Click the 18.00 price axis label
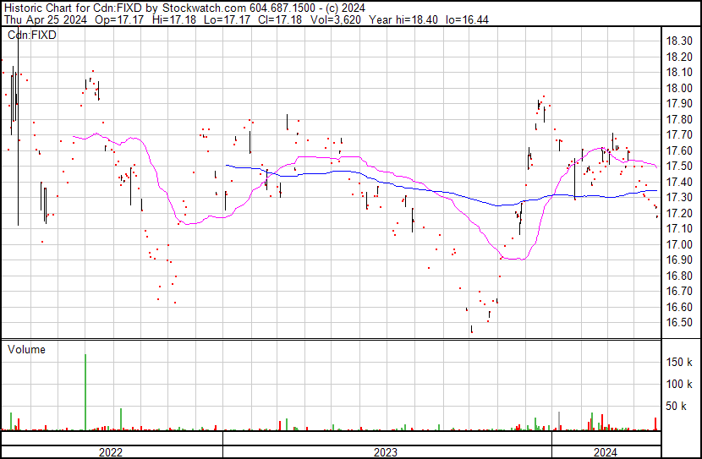 click(679, 88)
